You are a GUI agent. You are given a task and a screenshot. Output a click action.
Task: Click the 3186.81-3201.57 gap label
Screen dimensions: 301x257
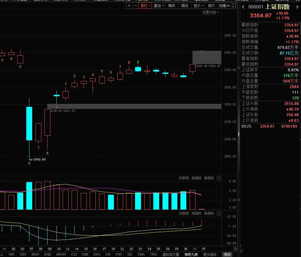point(63,111)
